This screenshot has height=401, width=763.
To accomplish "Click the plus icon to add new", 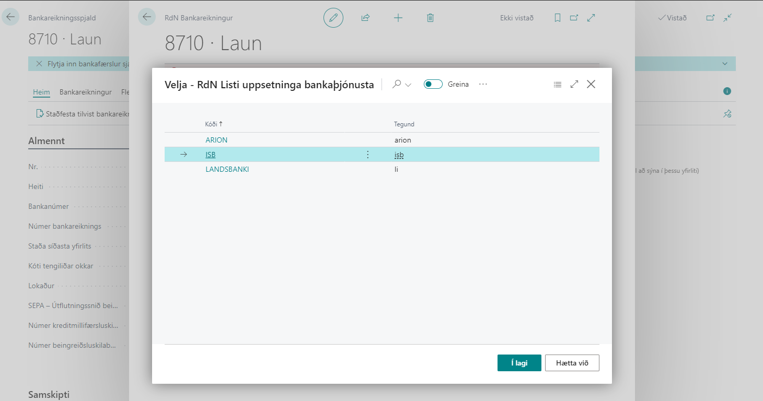I will click(x=398, y=18).
